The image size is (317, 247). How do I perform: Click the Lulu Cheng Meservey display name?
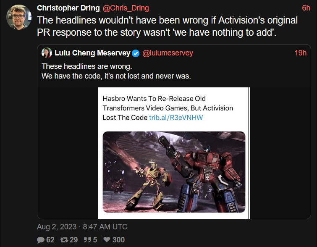point(92,53)
